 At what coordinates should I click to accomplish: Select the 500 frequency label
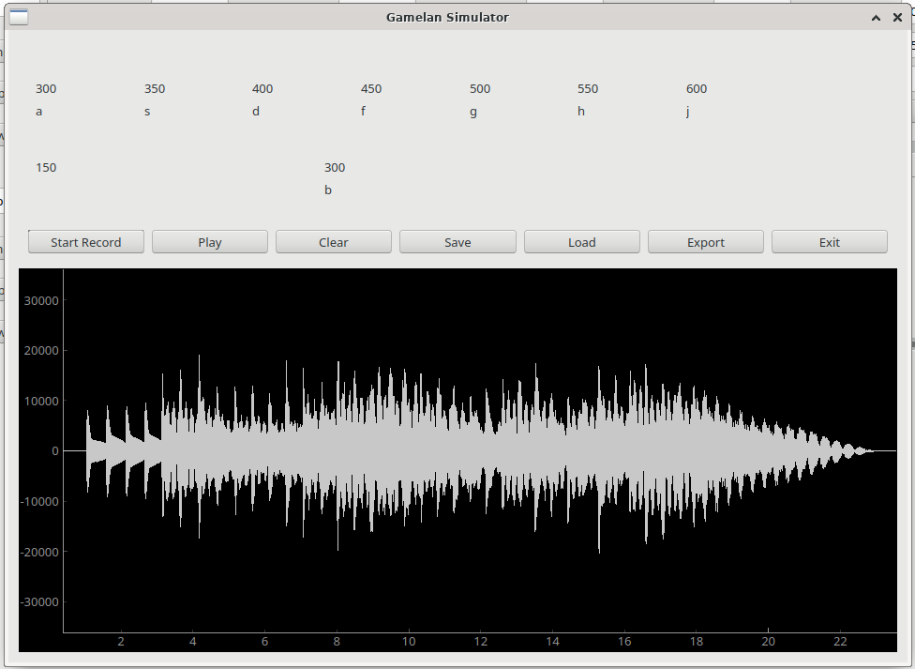(480, 89)
